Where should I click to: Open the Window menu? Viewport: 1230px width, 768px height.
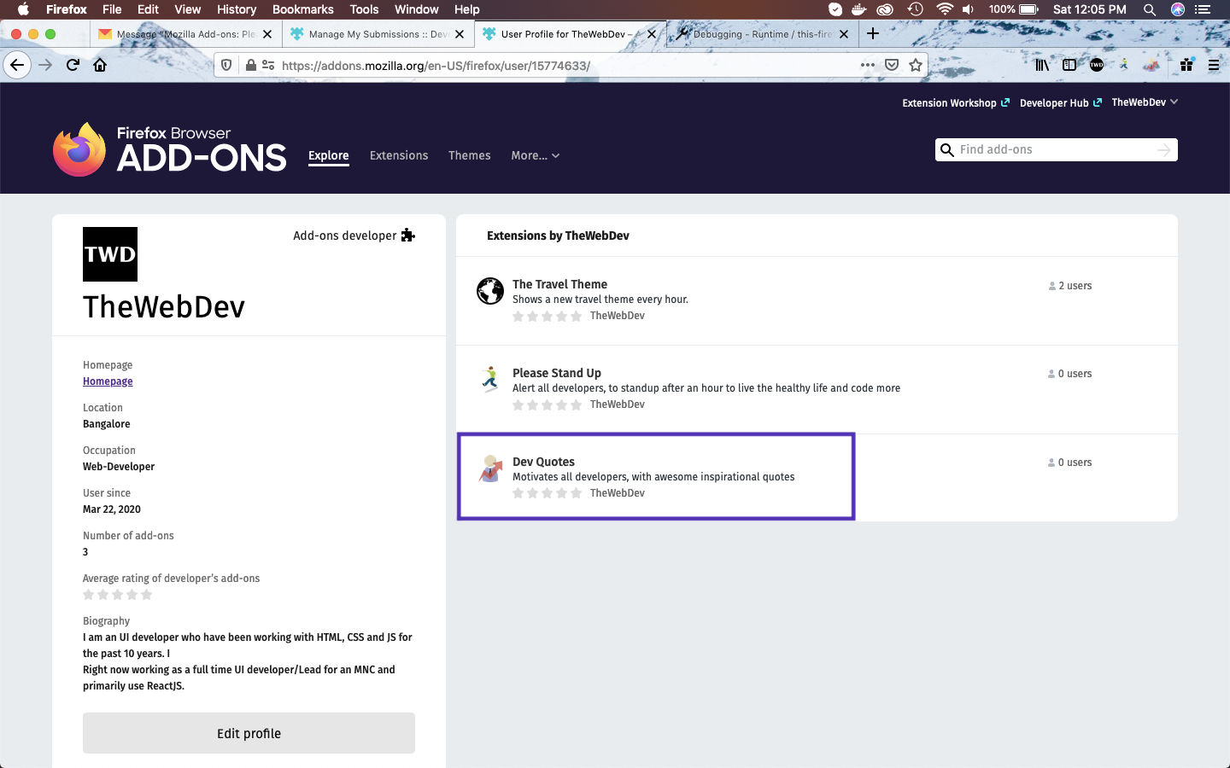[x=417, y=9]
